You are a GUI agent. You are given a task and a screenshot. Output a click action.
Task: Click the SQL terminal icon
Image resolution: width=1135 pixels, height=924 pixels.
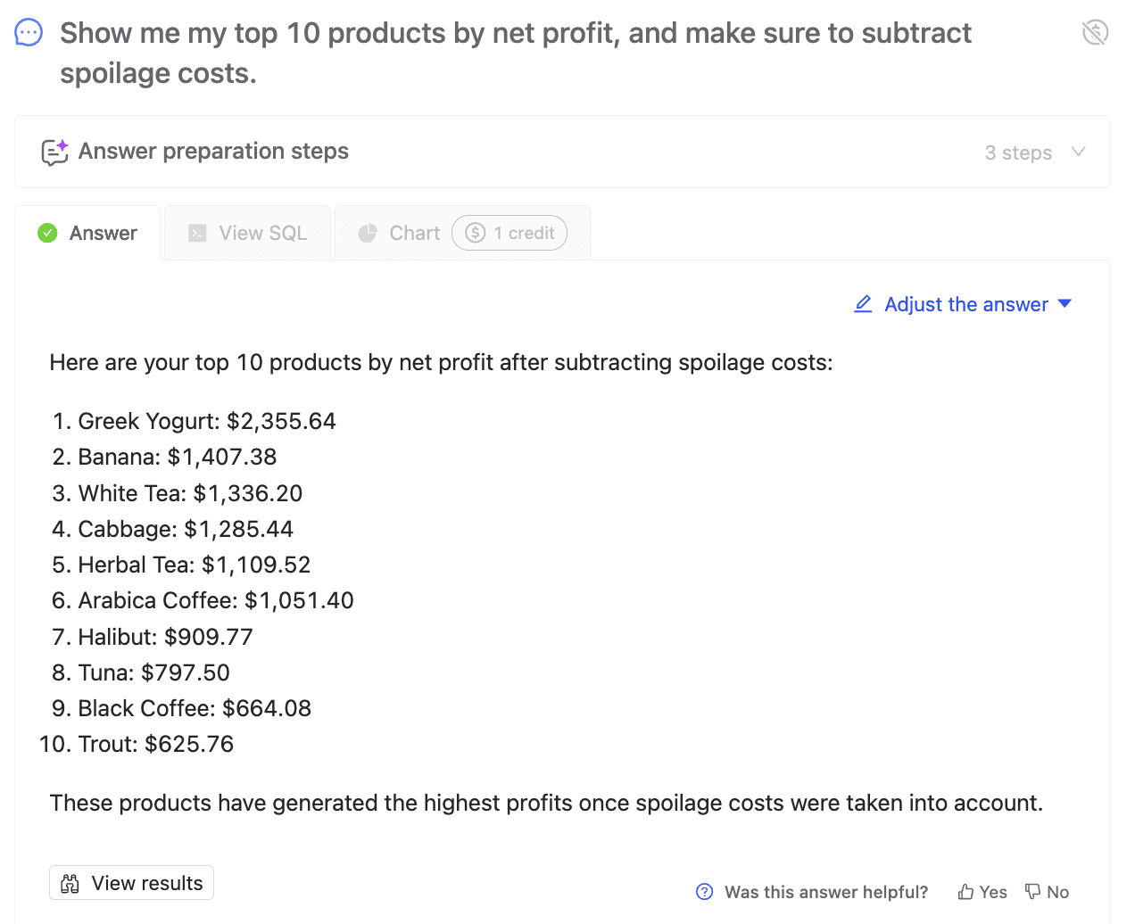pyautogui.click(x=197, y=234)
